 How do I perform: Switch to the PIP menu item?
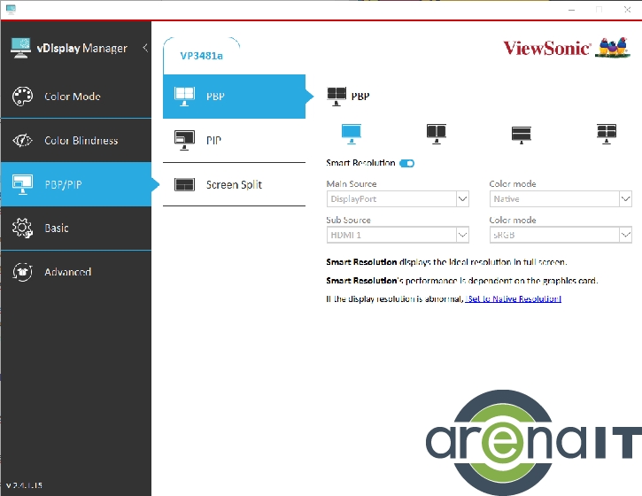point(234,141)
